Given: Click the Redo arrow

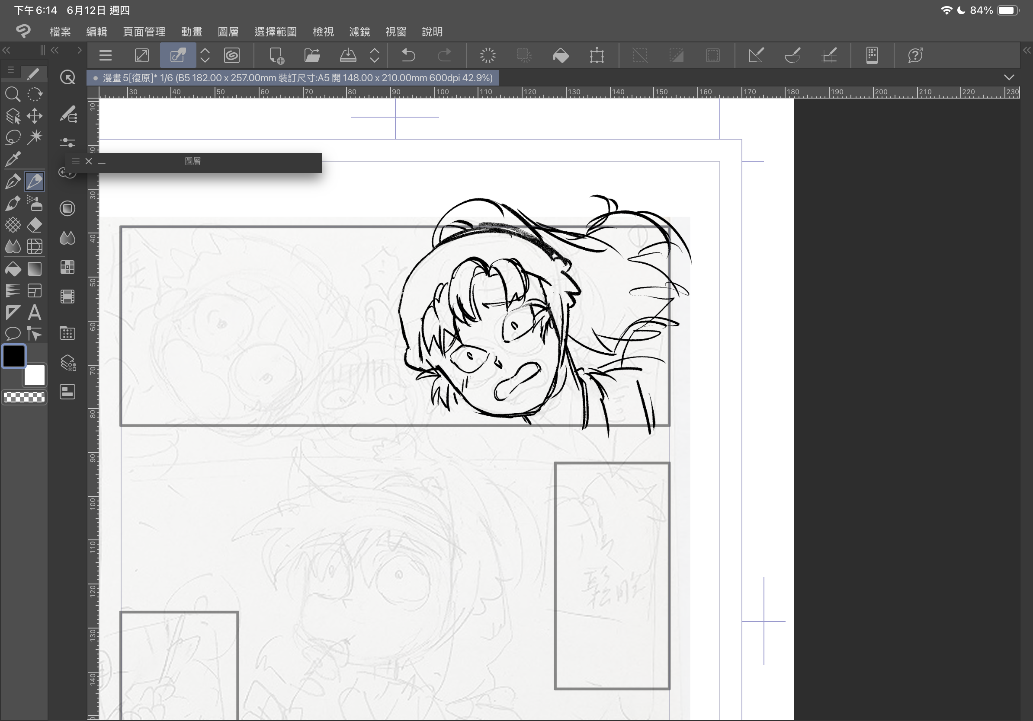Looking at the screenshot, I should pos(445,56).
